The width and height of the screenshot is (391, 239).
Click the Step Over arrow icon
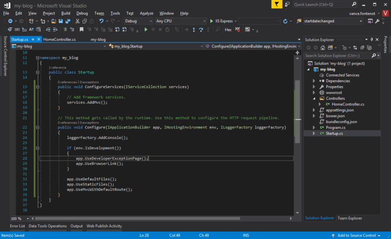pyautogui.click(x=201, y=30)
